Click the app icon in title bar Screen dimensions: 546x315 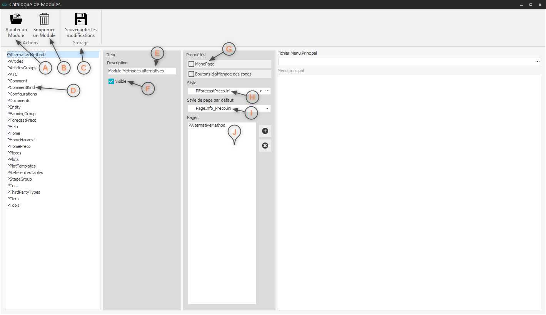(x=5, y=5)
